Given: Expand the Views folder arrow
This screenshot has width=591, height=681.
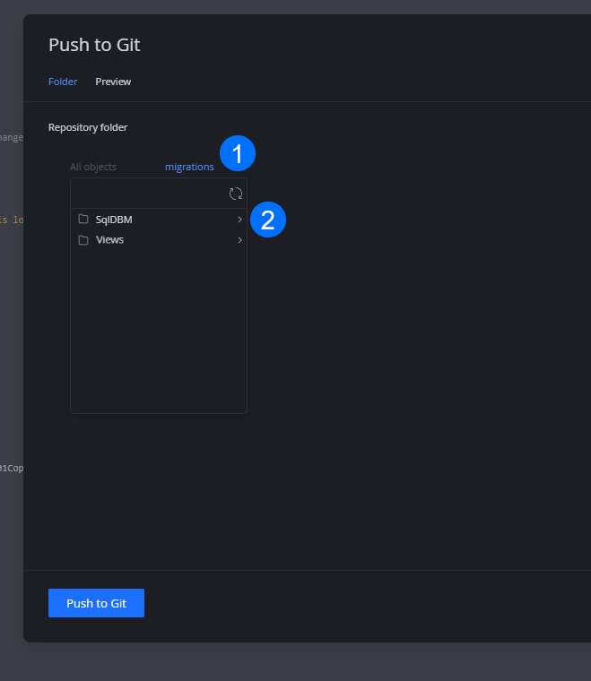Looking at the screenshot, I should (239, 240).
